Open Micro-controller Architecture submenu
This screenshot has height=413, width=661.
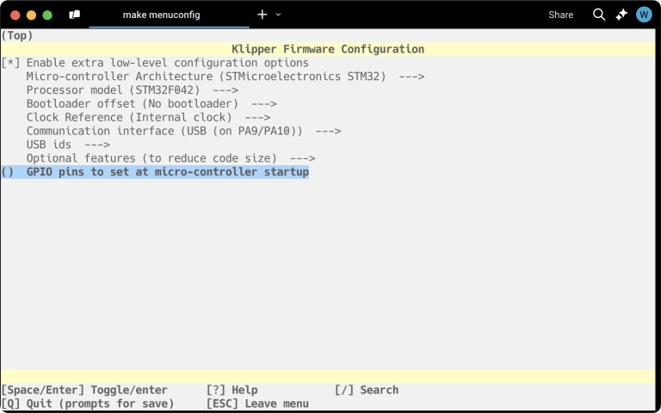click(x=225, y=77)
